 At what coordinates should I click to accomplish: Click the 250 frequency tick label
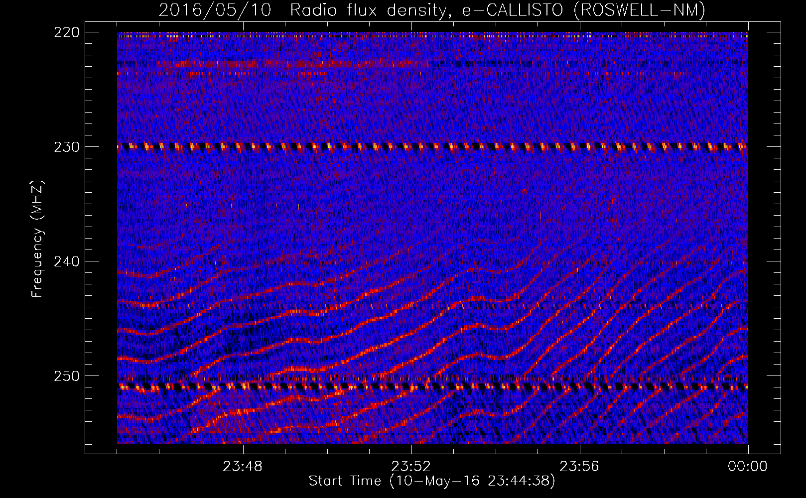tap(67, 376)
